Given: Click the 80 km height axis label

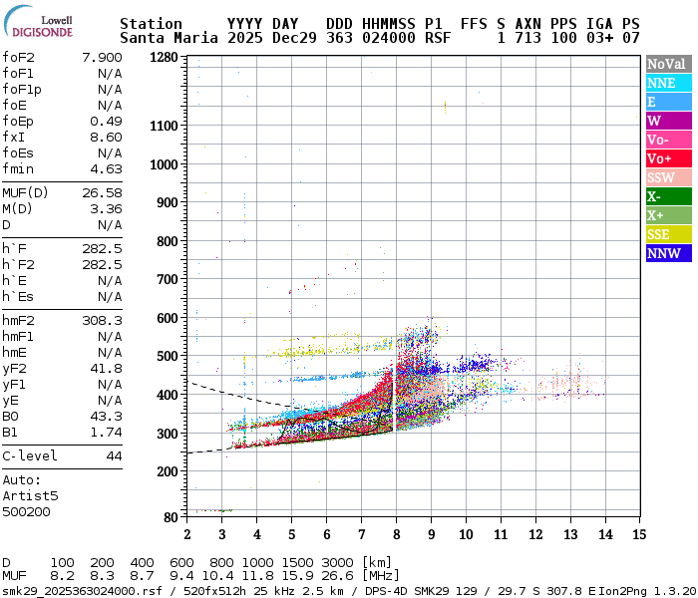Looking at the screenshot, I should pos(171,517).
